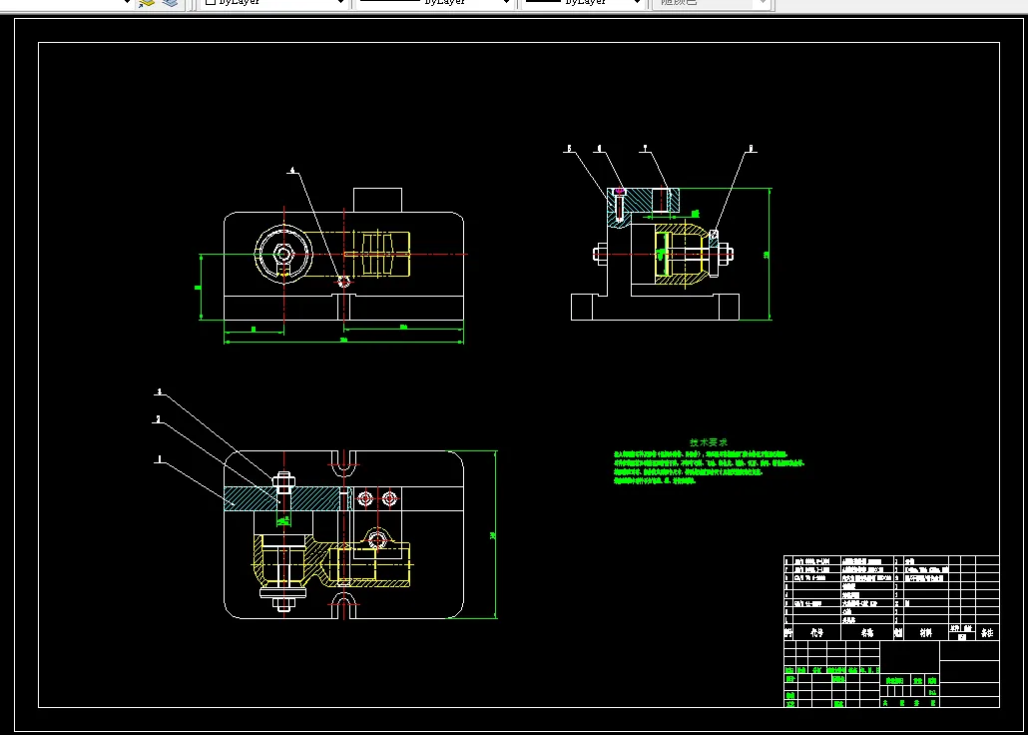The width and height of the screenshot is (1028, 735).
Task: Select part balloon number 3
Action: point(159,391)
